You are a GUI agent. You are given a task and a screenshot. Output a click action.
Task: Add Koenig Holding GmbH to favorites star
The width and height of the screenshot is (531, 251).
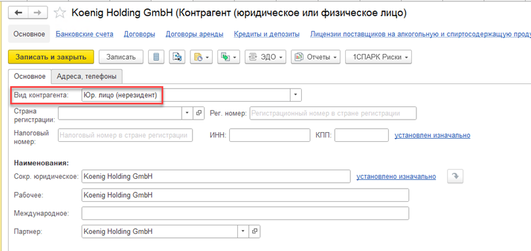59,13
